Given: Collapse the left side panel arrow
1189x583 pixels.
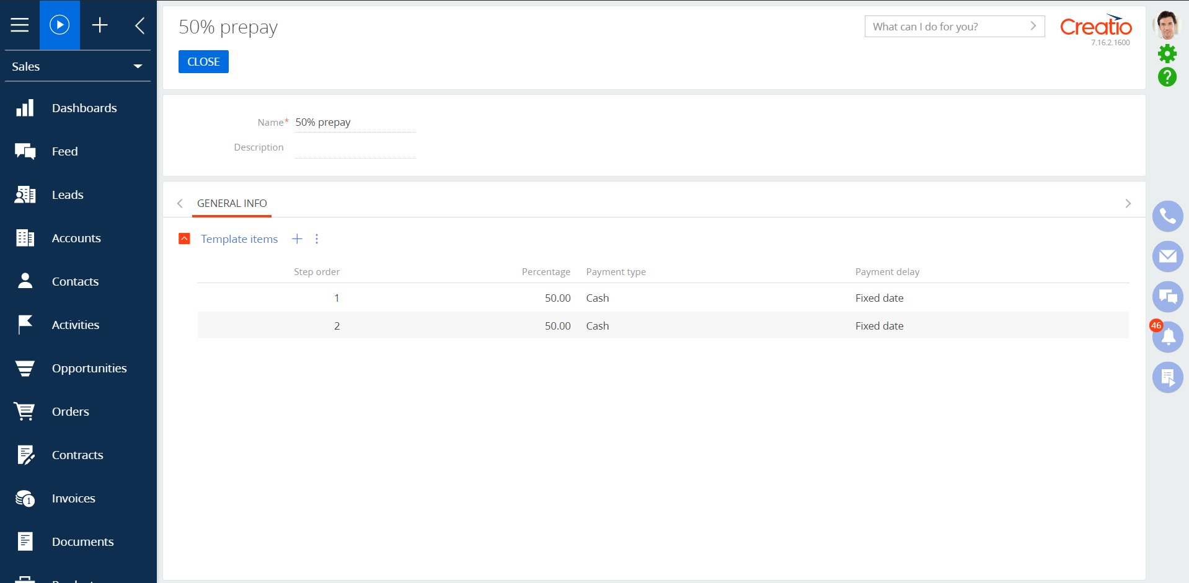Looking at the screenshot, I should (x=140, y=25).
